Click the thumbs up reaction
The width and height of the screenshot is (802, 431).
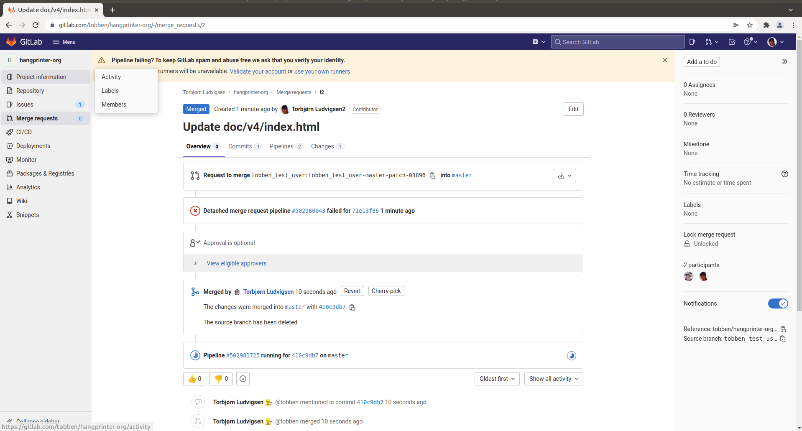pos(195,379)
